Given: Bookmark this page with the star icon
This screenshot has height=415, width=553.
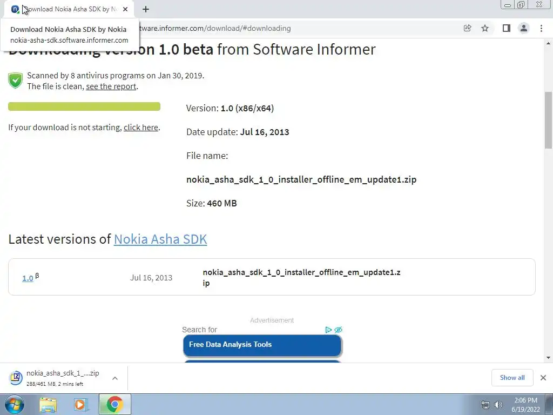Looking at the screenshot, I should click(485, 28).
